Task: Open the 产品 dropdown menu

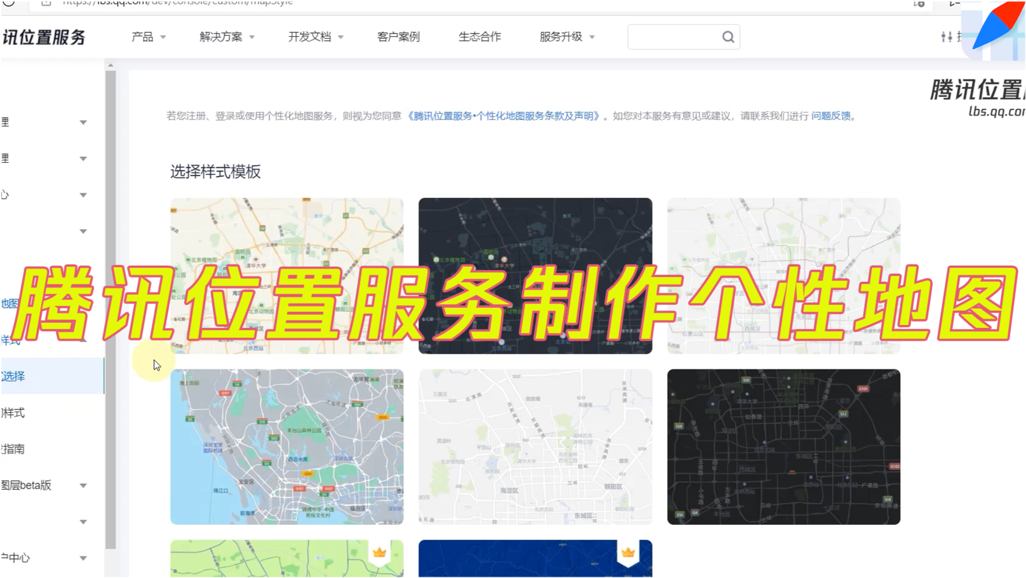Action: (148, 37)
